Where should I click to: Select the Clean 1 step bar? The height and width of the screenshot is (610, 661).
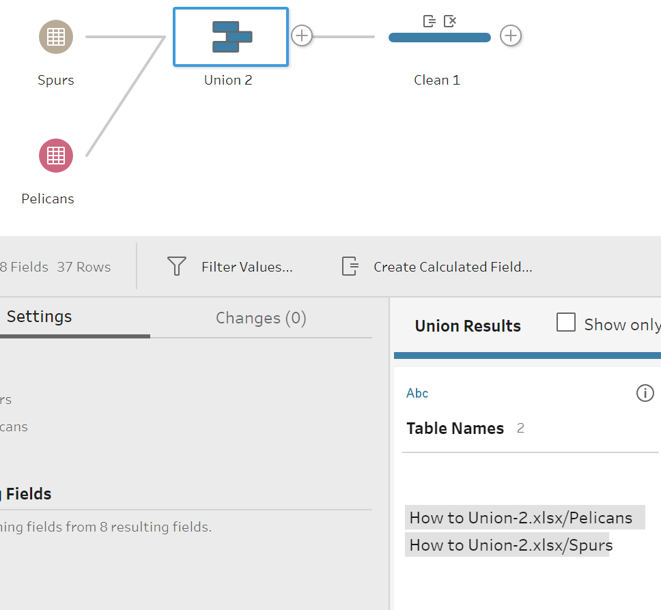439,38
